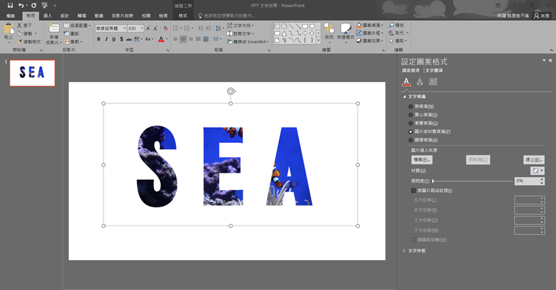This screenshot has width=556, height=290.
Task: Select the 漸層填滿 (Gradient fill) option
Action: 410,123
